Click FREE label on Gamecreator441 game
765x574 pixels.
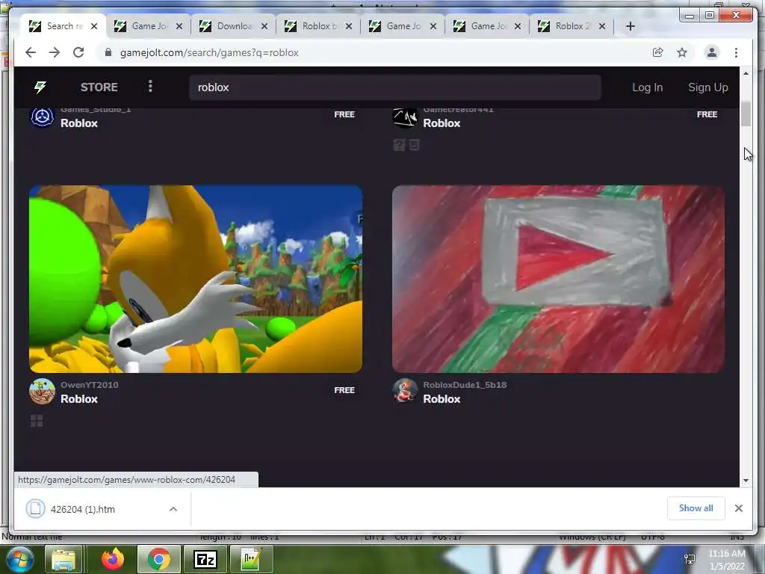pos(707,114)
